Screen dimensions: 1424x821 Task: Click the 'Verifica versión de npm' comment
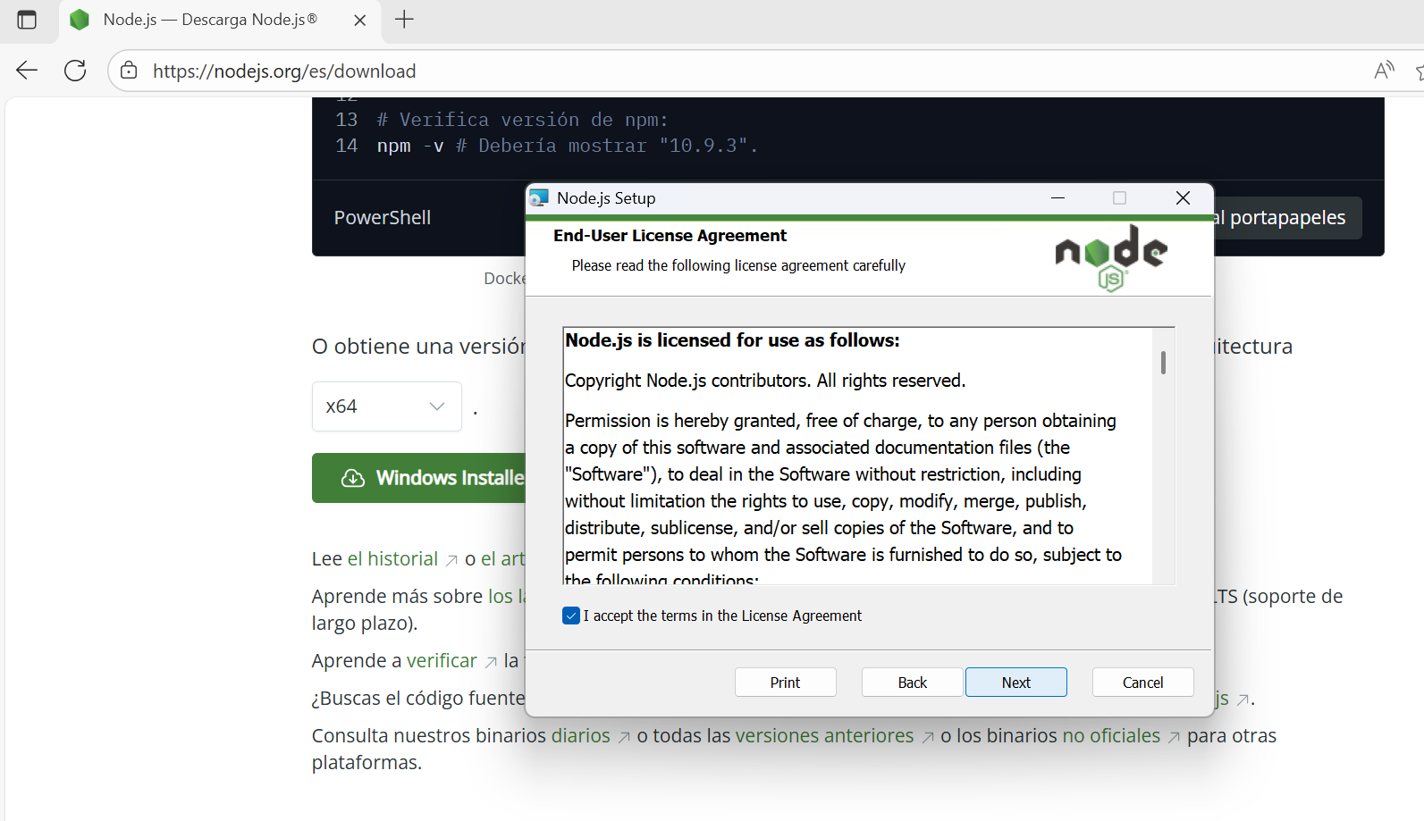tap(522, 120)
